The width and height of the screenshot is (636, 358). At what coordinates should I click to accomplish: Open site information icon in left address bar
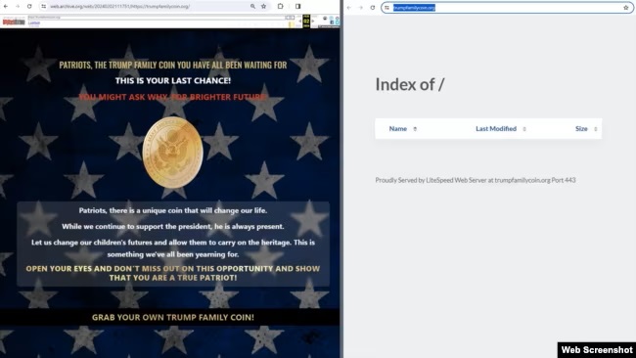point(43,7)
